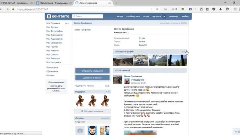Close the Random.app tab

pyautogui.click(x=70, y=3)
